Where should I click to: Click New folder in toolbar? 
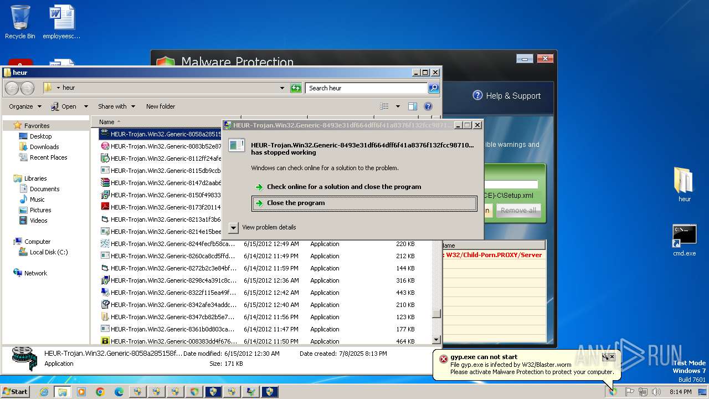click(161, 106)
